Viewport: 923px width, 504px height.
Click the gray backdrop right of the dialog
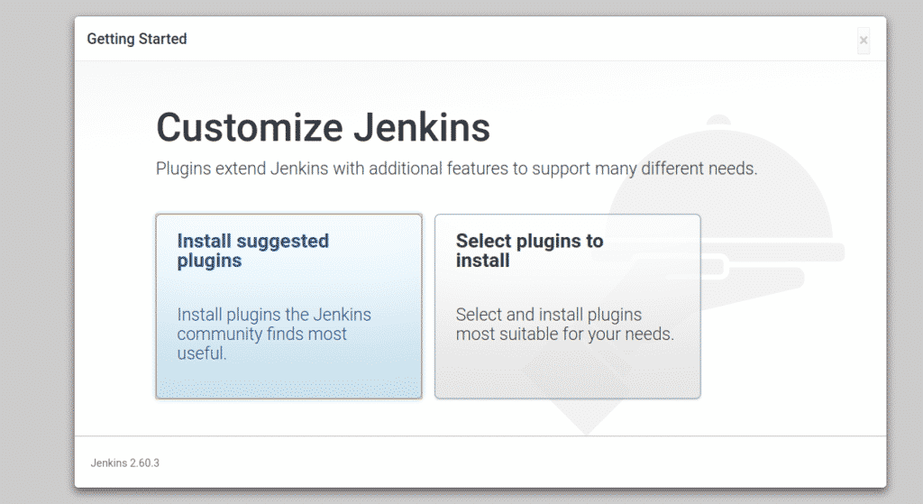pos(904,252)
